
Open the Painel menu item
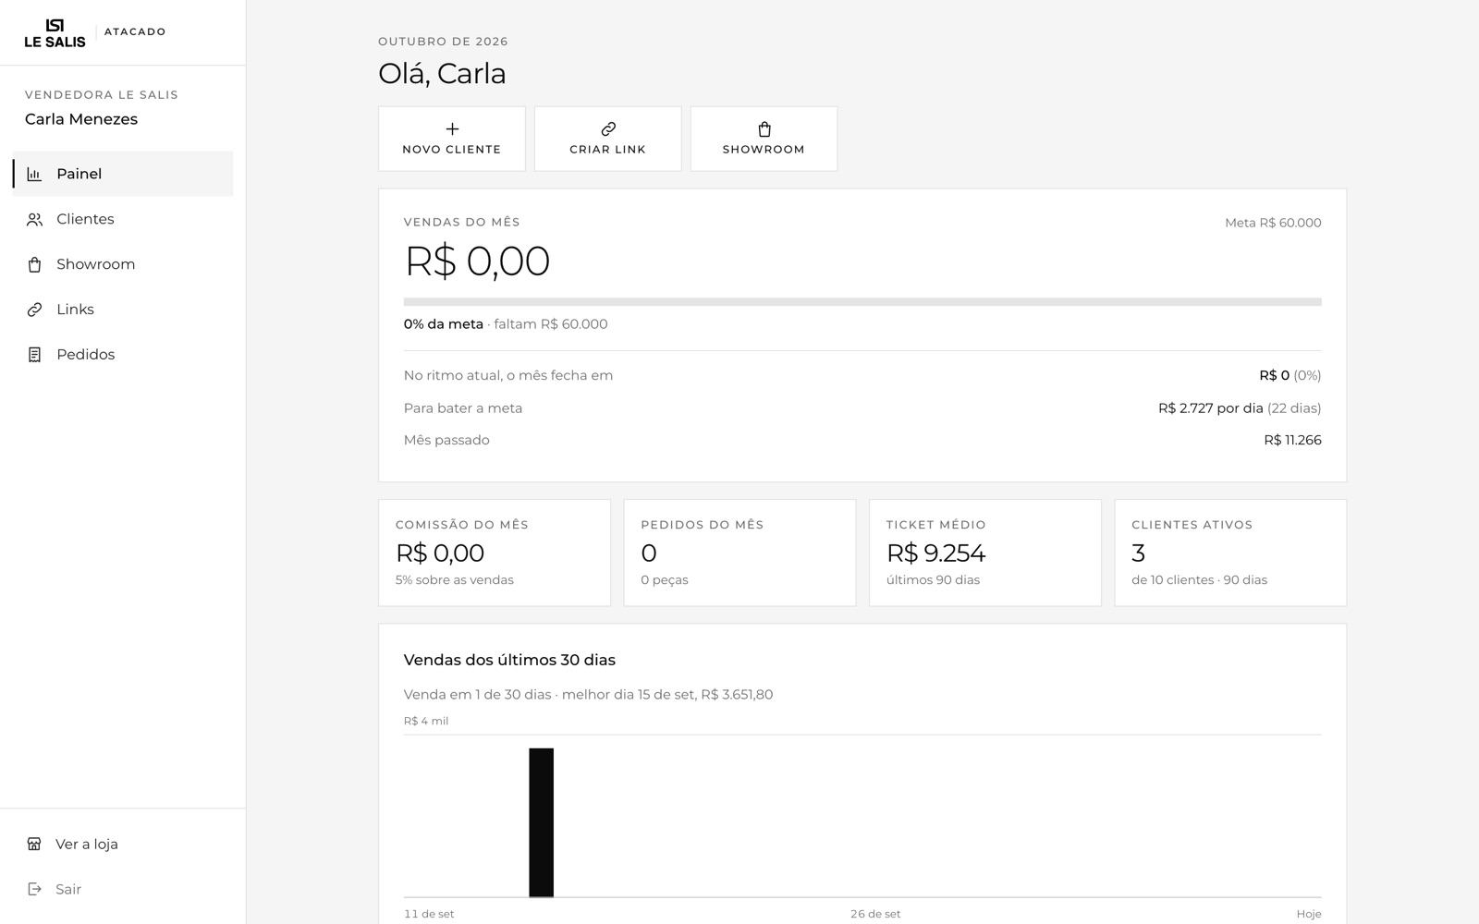123,174
